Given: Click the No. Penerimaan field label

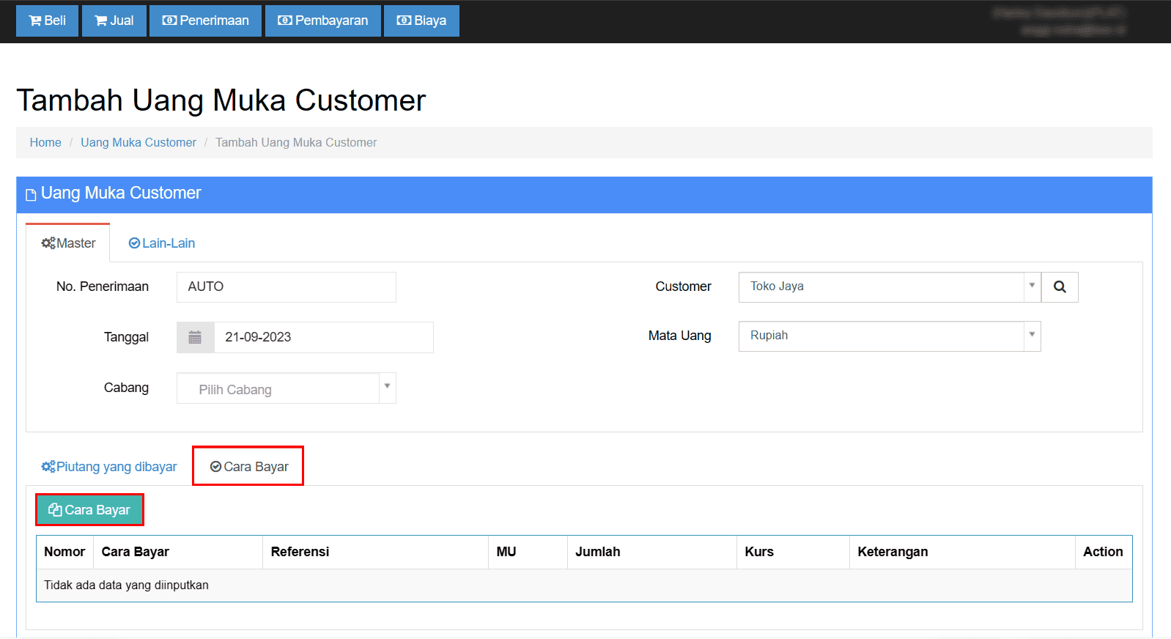Looking at the screenshot, I should (103, 287).
